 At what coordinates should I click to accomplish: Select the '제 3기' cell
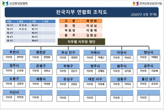11,33
